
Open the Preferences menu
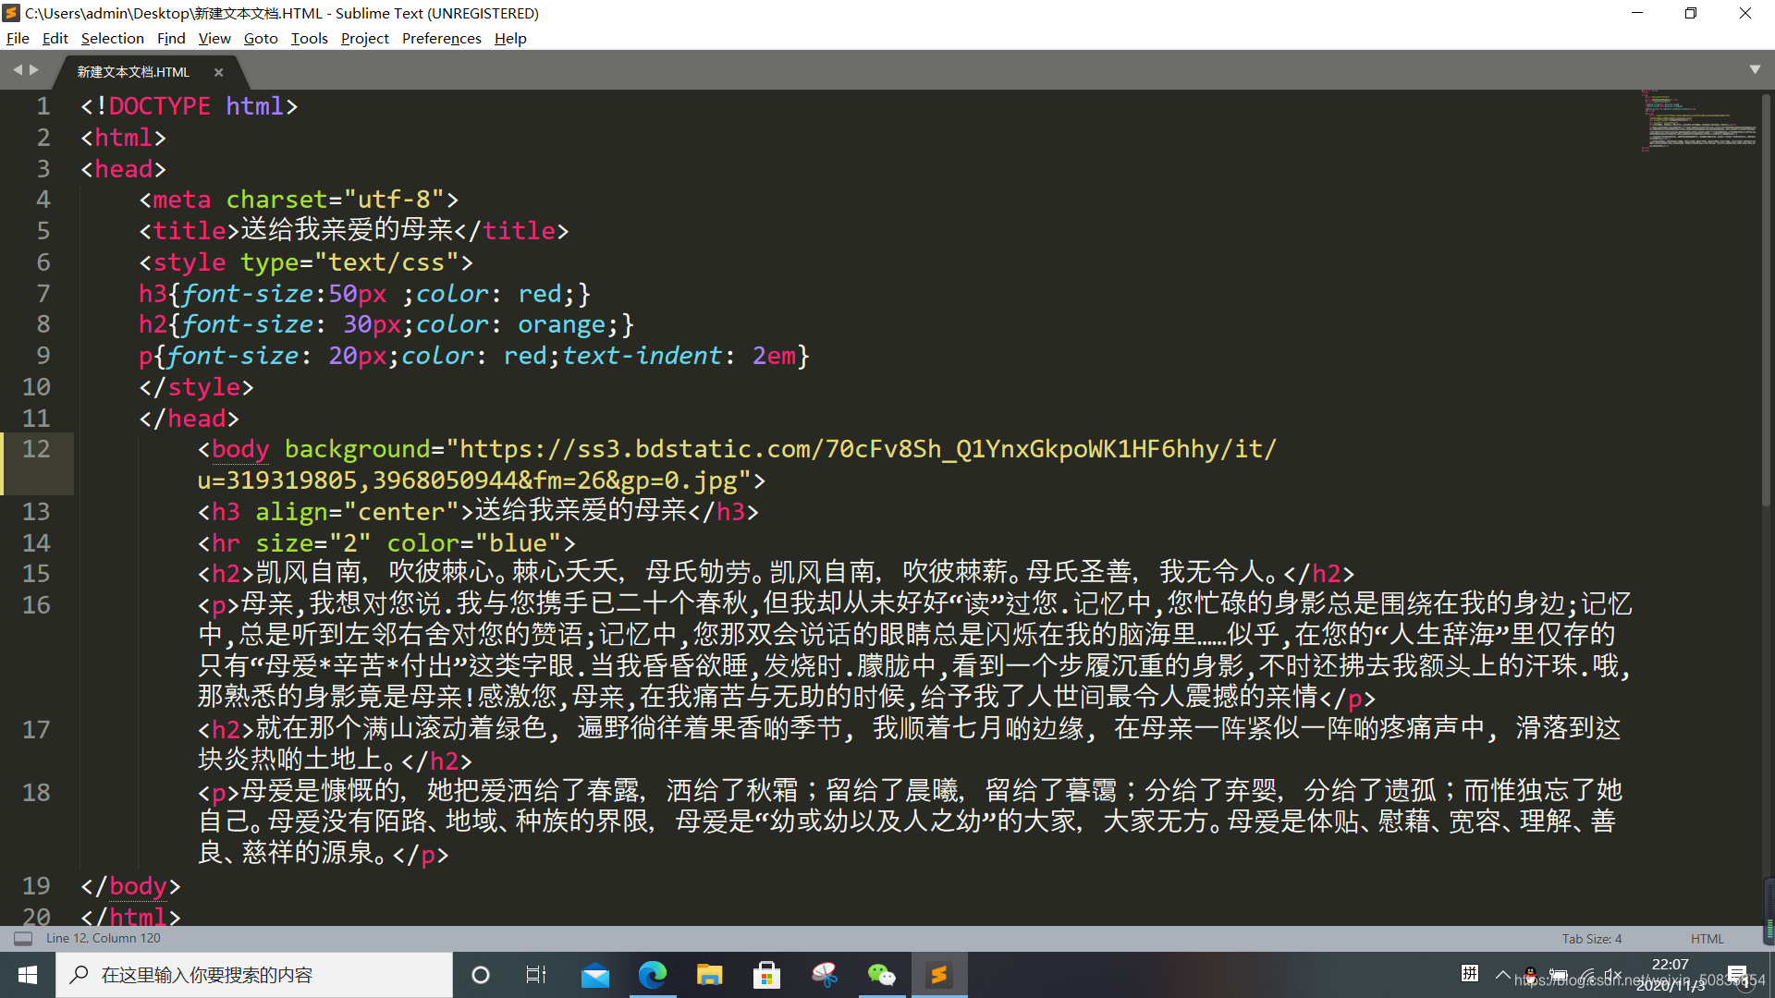pos(441,38)
